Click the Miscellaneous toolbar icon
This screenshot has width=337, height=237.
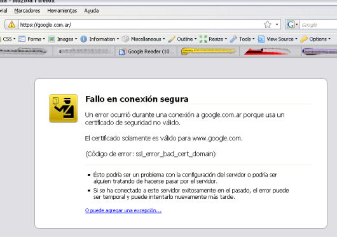pyautogui.click(x=125, y=39)
